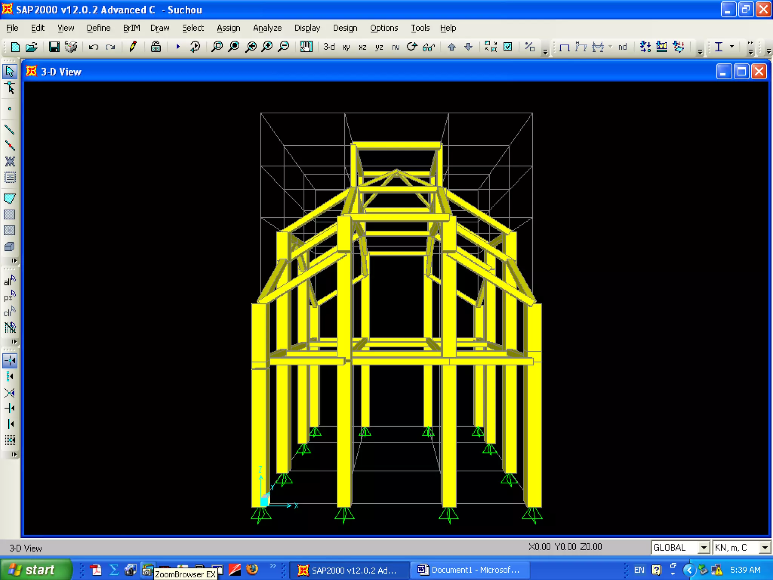Restore previous selection 'ps' button

tap(10, 296)
